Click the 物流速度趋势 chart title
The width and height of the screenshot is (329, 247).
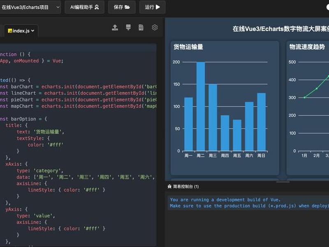pyautogui.click(x=307, y=47)
